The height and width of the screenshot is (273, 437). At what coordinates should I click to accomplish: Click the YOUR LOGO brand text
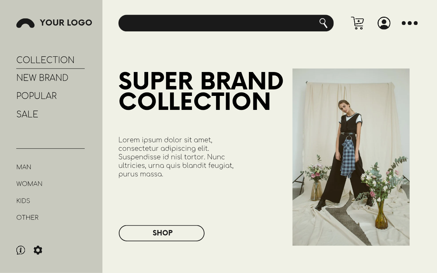[66, 23]
